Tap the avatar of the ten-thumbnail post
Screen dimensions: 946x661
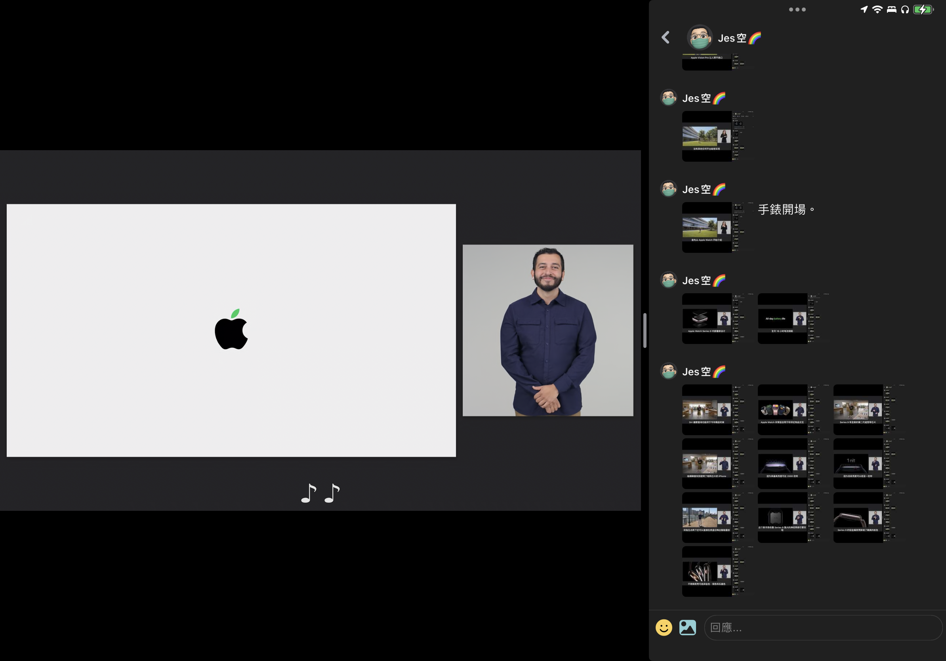coord(668,371)
